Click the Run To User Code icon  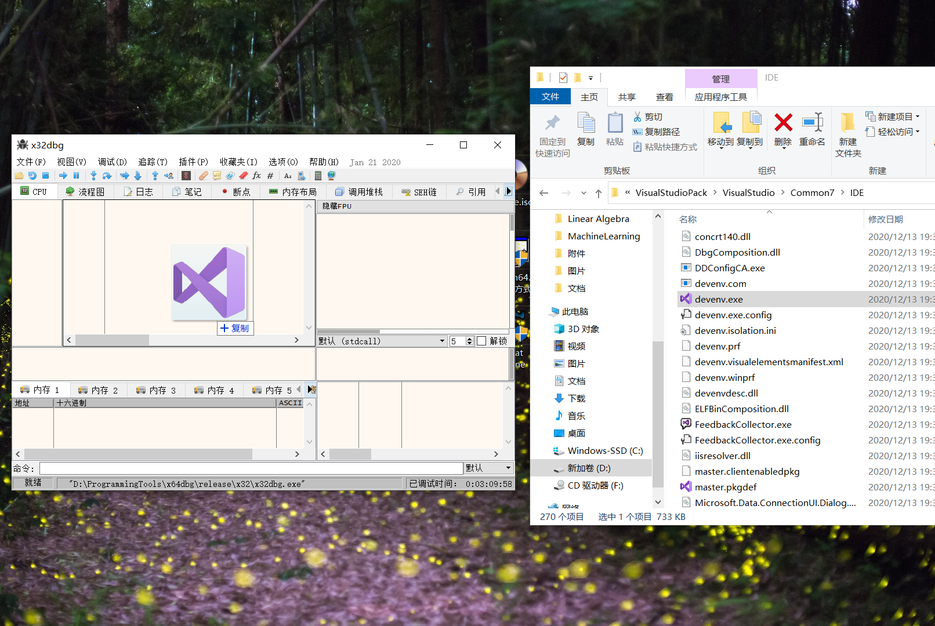click(169, 176)
